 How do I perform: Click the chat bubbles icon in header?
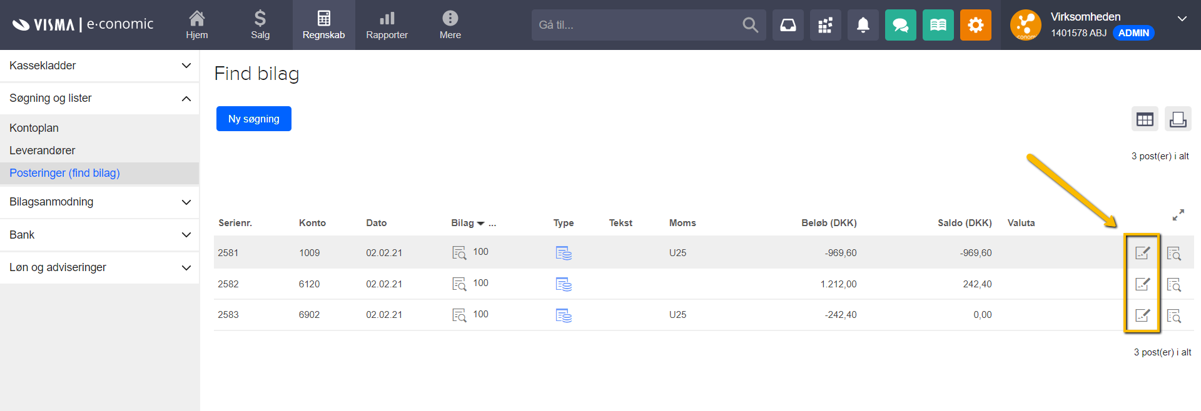900,25
